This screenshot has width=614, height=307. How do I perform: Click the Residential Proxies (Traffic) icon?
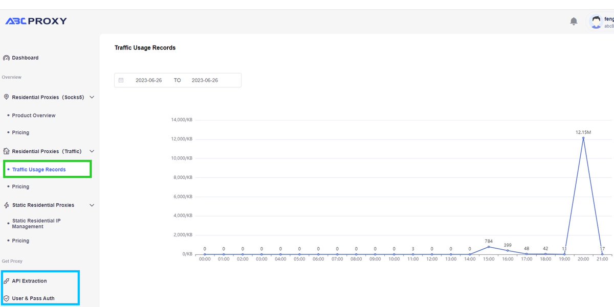point(6,151)
